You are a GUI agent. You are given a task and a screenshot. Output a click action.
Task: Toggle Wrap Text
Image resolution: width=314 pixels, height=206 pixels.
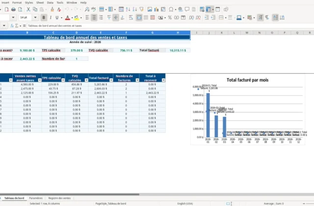pos(131,18)
